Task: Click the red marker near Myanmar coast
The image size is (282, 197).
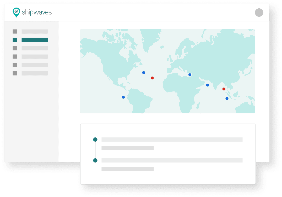Action: click(224, 89)
